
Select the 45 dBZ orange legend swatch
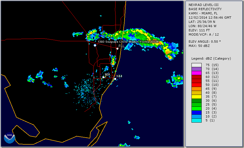tap(196, 89)
